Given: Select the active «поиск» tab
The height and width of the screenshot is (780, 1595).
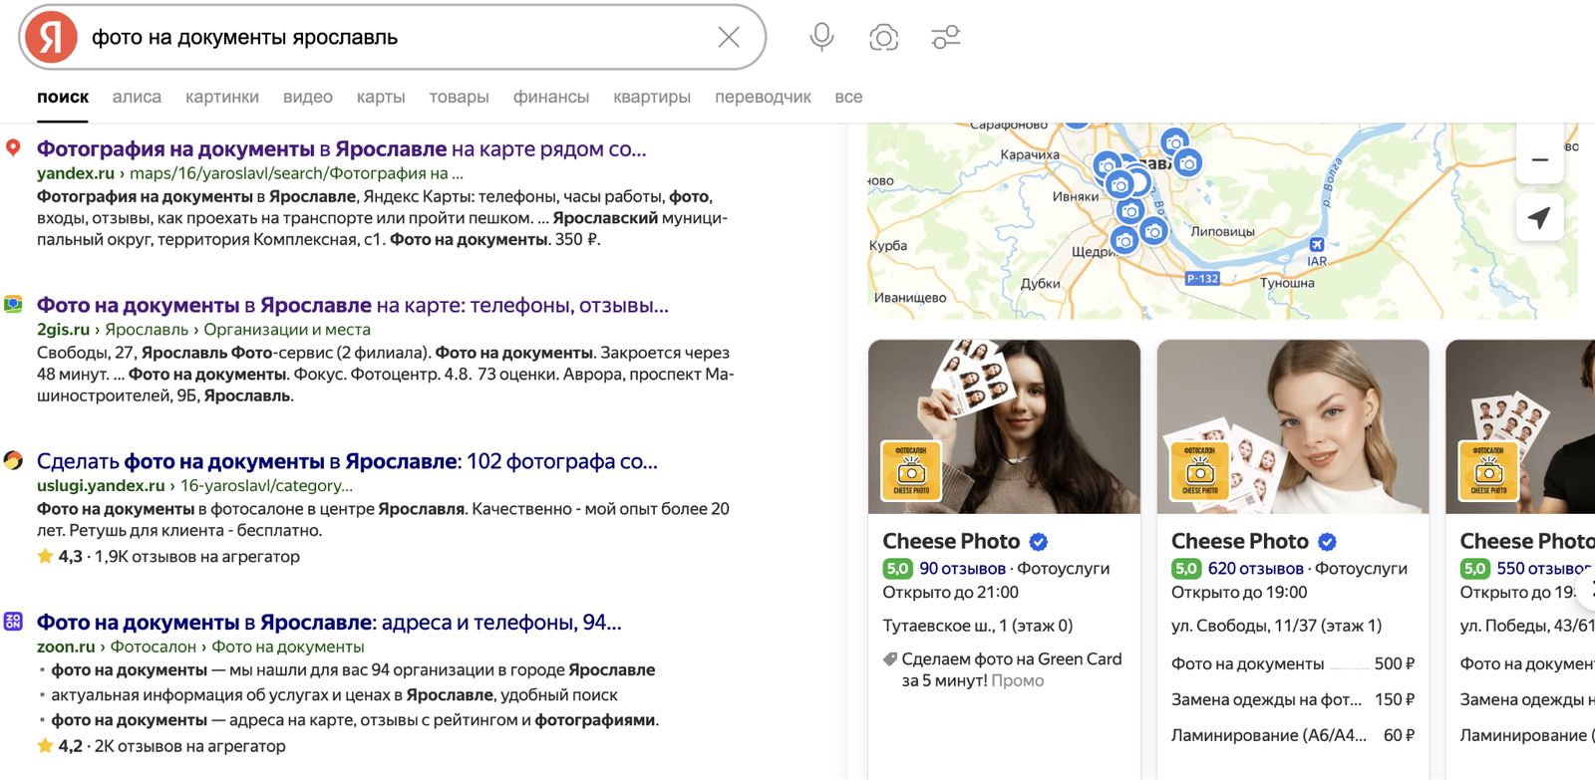Looking at the screenshot, I should tap(63, 97).
